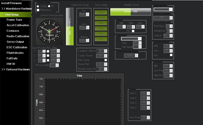203x125 pixels.
Task: Click the Throttle Output Min stepper
Action: pyautogui.click(x=168, y=46)
